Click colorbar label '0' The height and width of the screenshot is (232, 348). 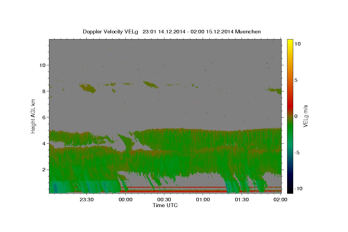coord(296,116)
